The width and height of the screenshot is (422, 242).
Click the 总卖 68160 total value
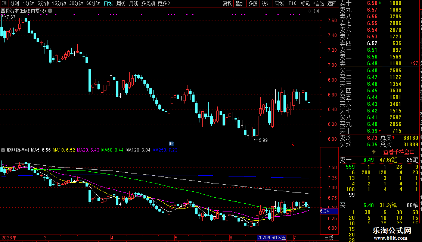point(411,138)
